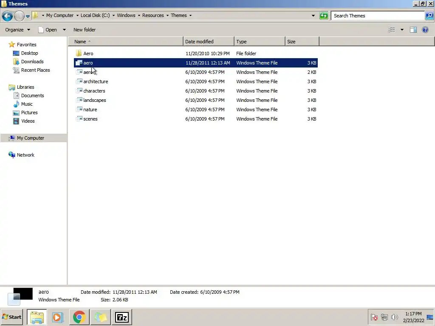Open the Music library
This screenshot has height=326, width=435.
pyautogui.click(x=27, y=104)
